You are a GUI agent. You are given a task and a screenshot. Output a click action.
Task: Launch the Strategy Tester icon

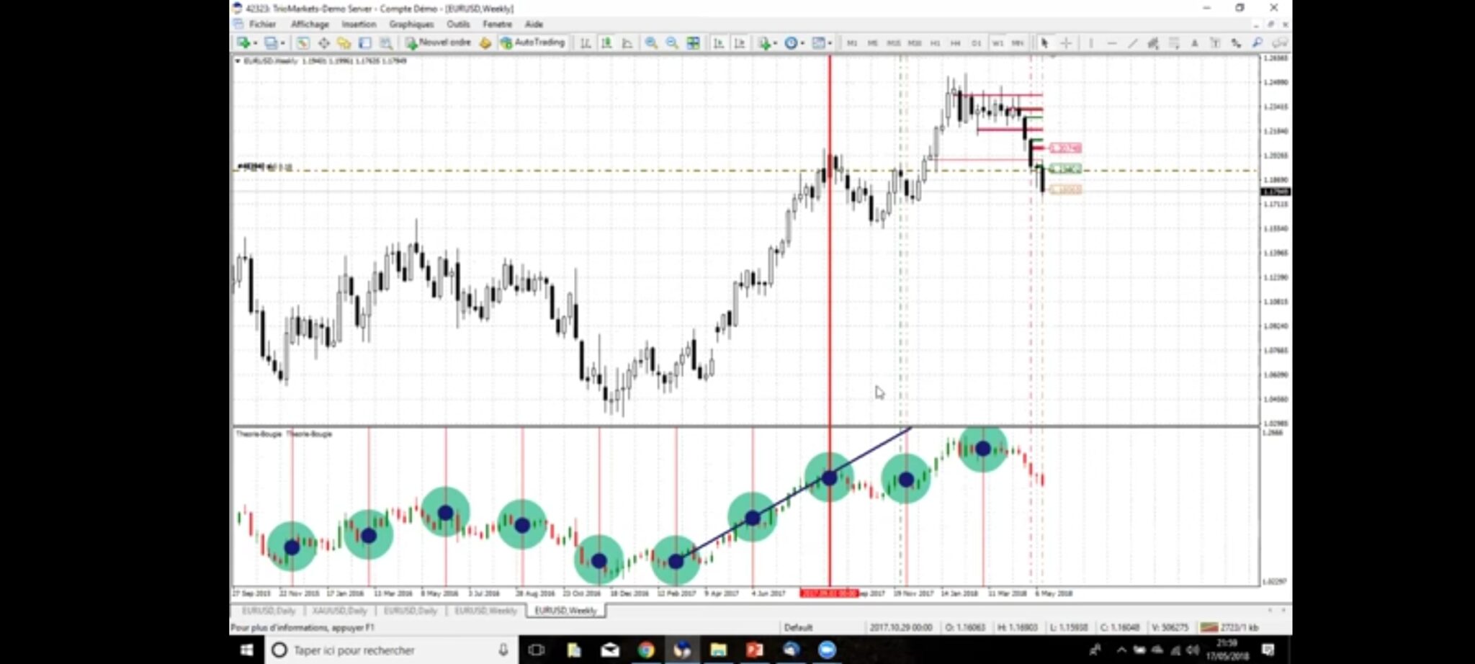(386, 43)
